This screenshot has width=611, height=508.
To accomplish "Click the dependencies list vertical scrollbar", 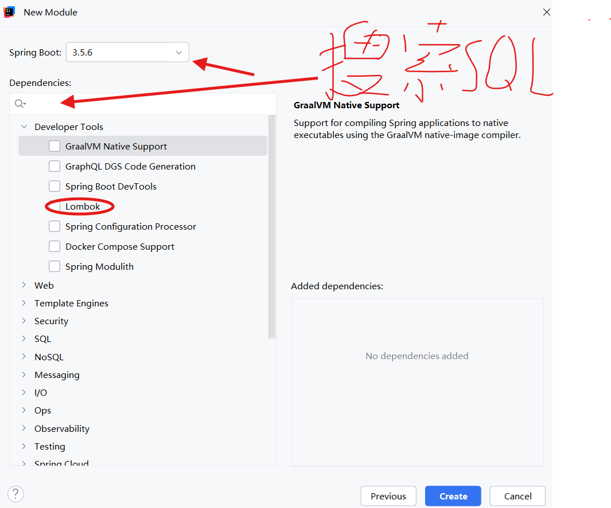I will coord(272,227).
